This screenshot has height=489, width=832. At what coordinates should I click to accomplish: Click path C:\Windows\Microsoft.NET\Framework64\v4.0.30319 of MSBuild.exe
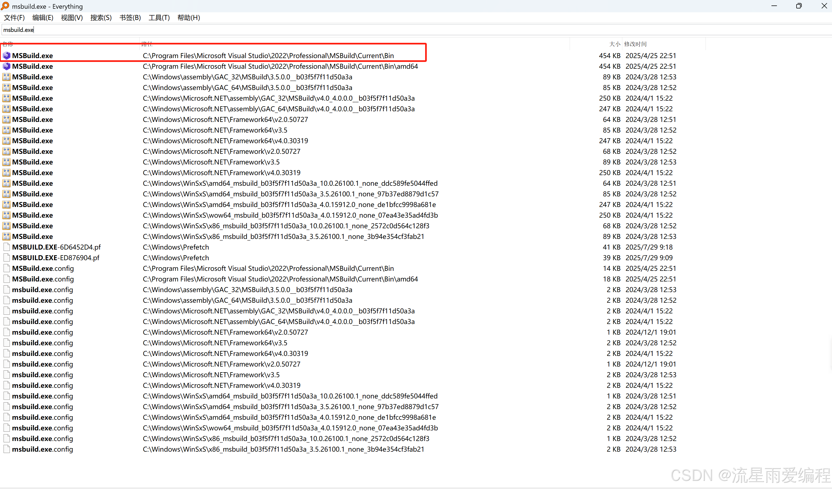[x=226, y=141]
